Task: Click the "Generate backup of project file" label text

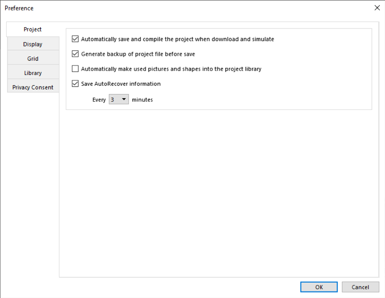Action: click(x=138, y=54)
